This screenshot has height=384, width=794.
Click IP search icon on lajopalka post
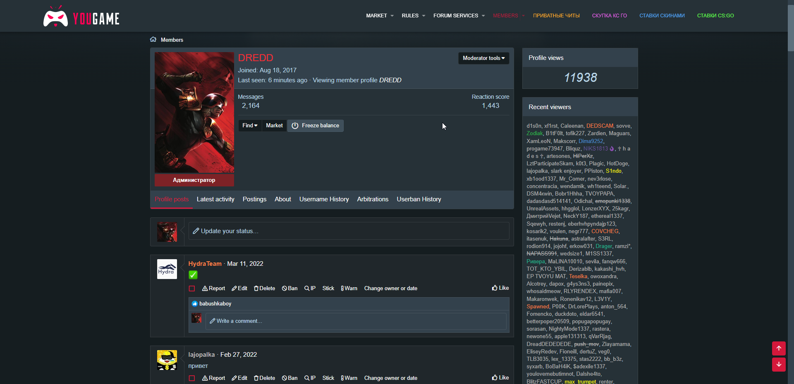[307, 378]
